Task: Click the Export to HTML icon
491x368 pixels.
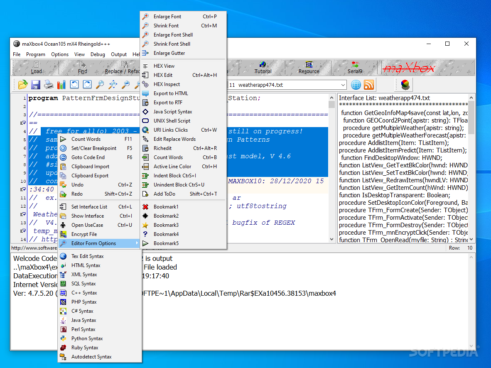Action: (145, 93)
